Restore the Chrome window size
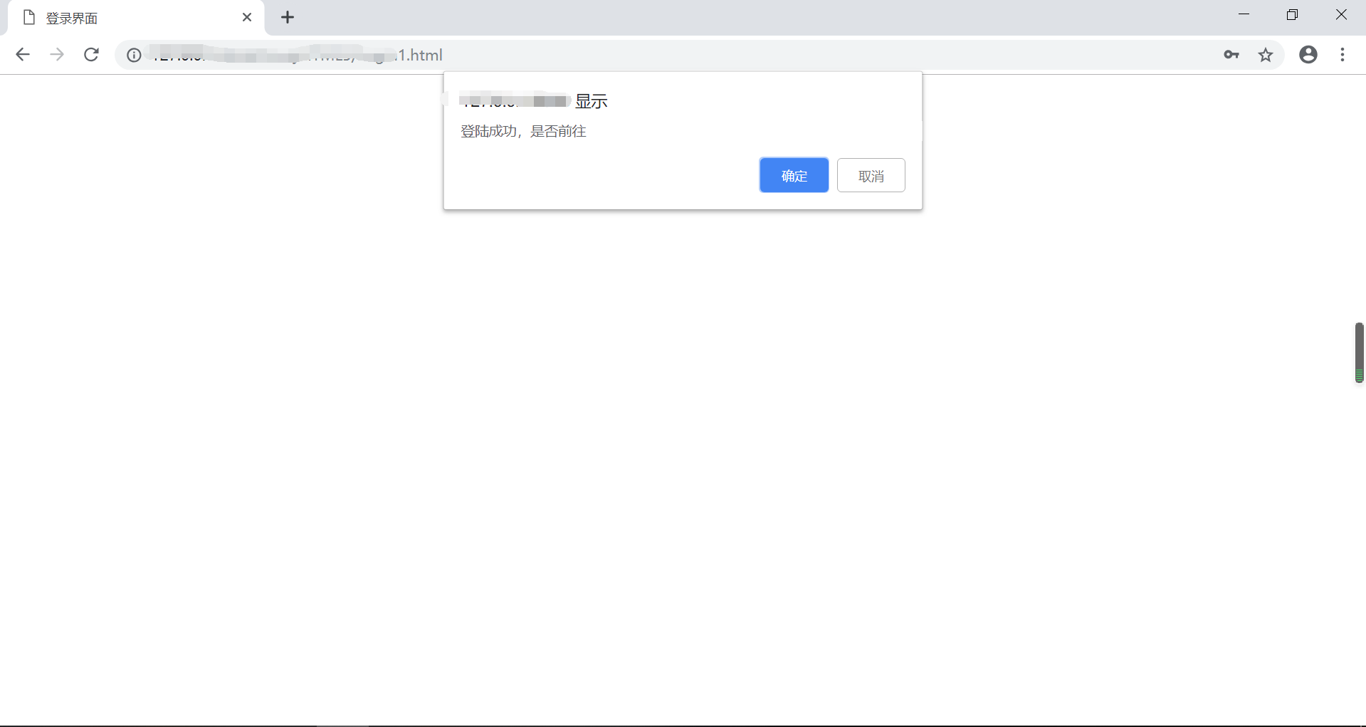The height and width of the screenshot is (727, 1366). 1293,14
